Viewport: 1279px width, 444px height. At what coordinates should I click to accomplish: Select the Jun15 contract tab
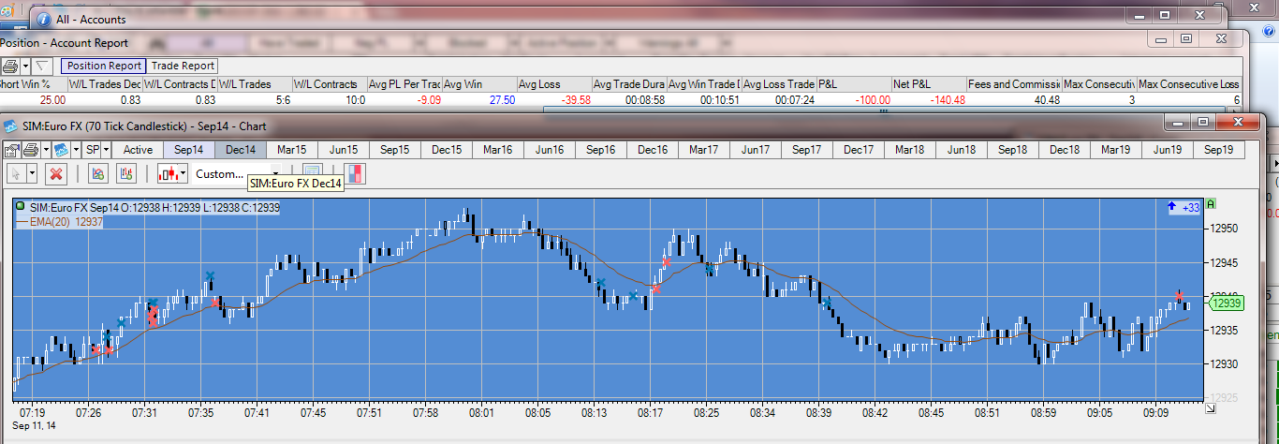pyautogui.click(x=343, y=150)
